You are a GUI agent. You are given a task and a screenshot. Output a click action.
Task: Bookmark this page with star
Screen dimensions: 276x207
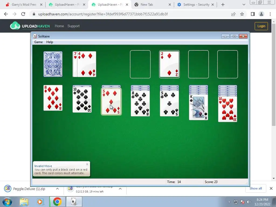[x=242, y=14]
